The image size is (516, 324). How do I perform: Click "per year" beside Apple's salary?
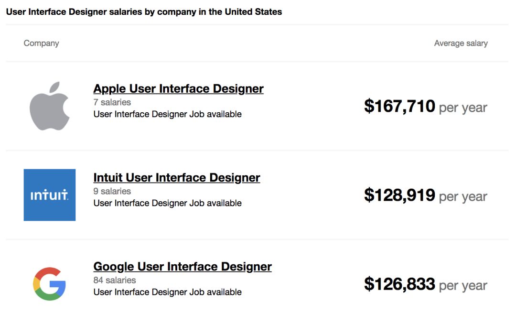(463, 108)
